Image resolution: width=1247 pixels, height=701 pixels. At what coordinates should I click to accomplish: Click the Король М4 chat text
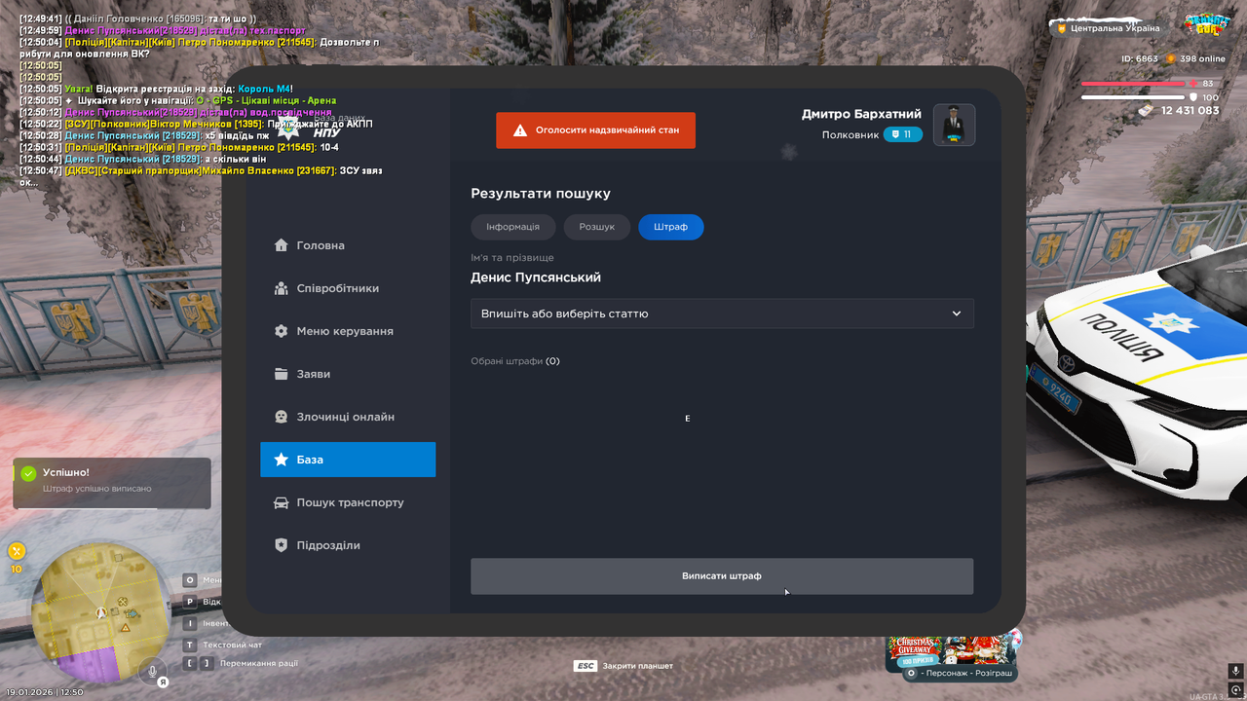click(264, 89)
